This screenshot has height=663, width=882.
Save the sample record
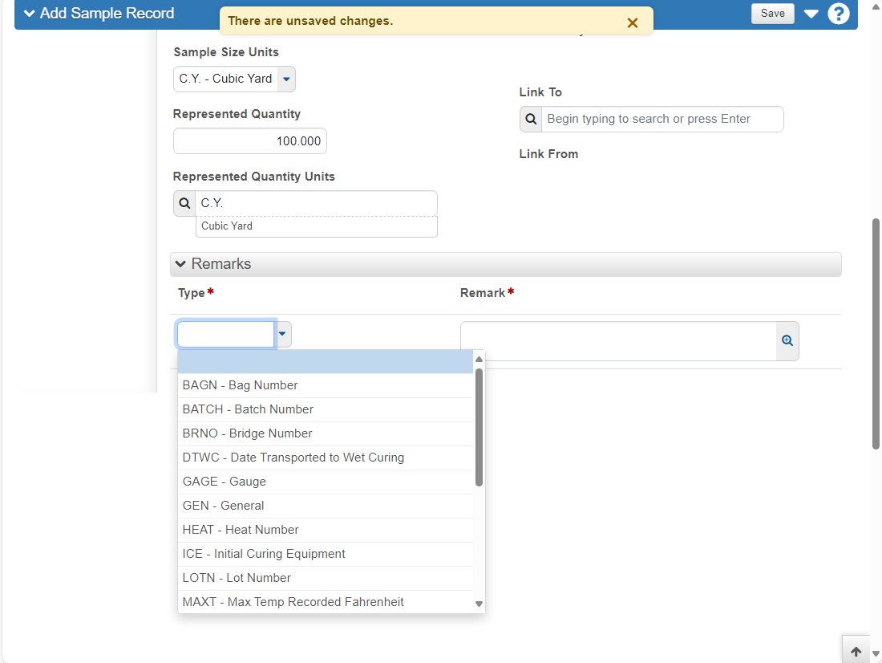772,14
